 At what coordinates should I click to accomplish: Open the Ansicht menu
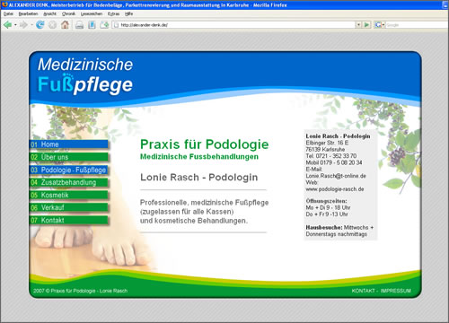pyautogui.click(x=49, y=13)
